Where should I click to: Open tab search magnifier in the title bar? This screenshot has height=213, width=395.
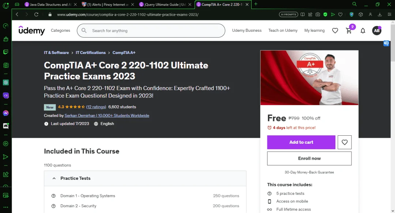pos(354,4)
